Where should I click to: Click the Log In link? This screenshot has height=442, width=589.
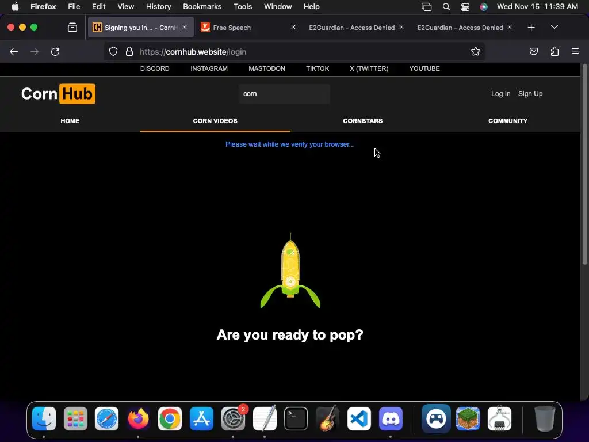point(501,94)
